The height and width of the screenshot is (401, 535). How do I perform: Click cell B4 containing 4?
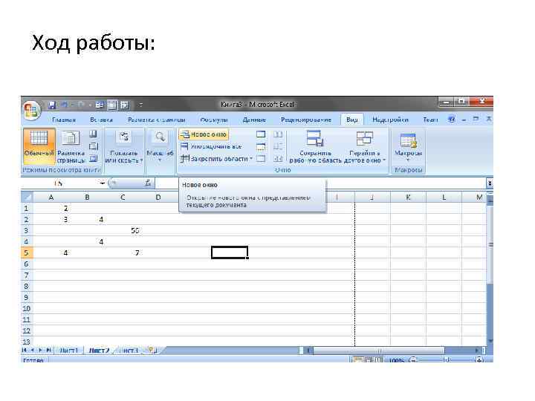click(87, 241)
